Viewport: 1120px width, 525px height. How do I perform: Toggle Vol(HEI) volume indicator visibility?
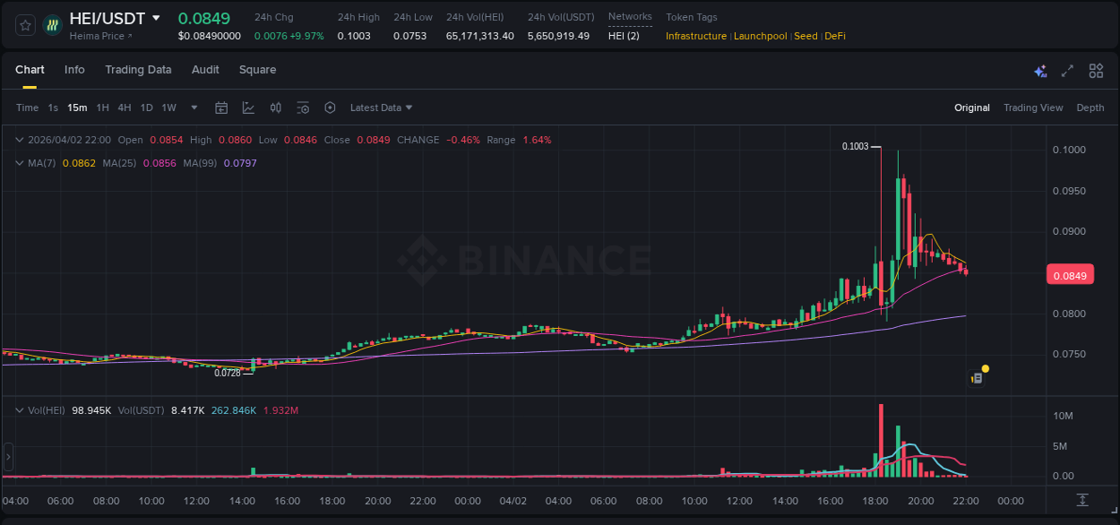[20, 409]
